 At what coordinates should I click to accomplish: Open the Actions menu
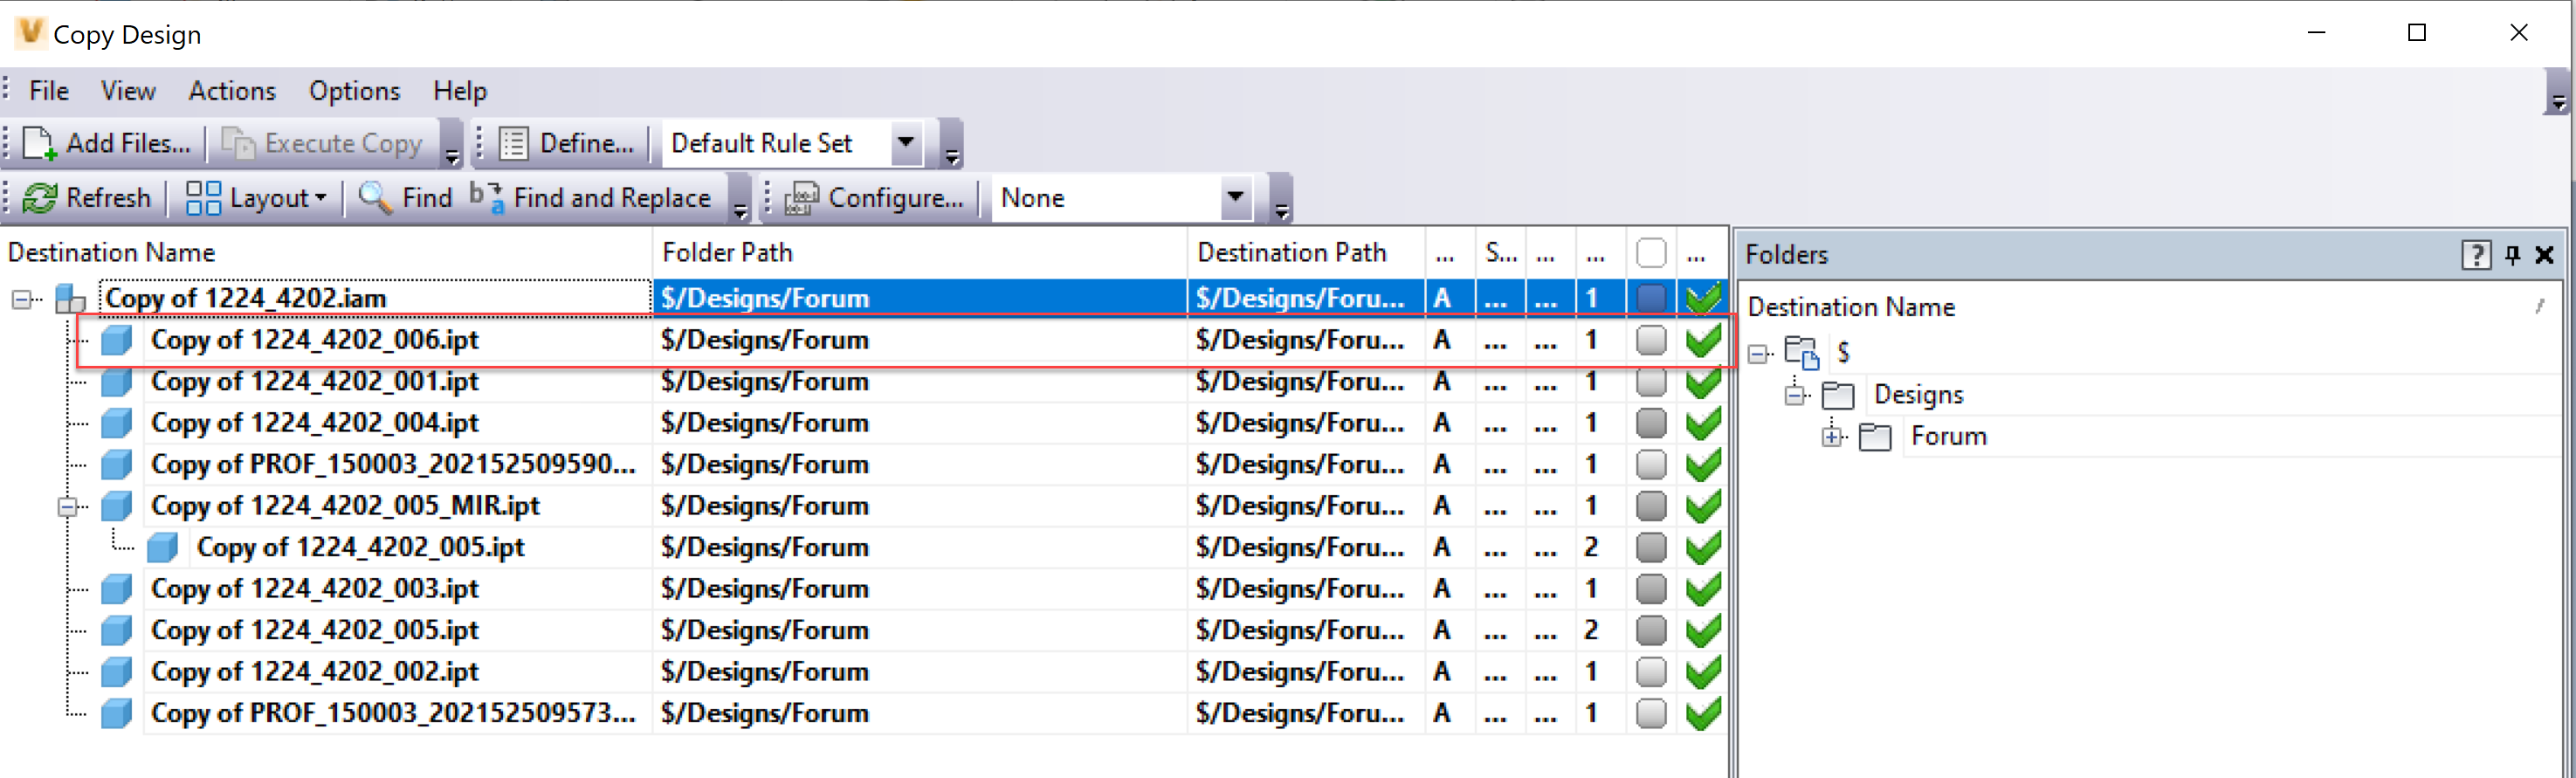tap(232, 91)
